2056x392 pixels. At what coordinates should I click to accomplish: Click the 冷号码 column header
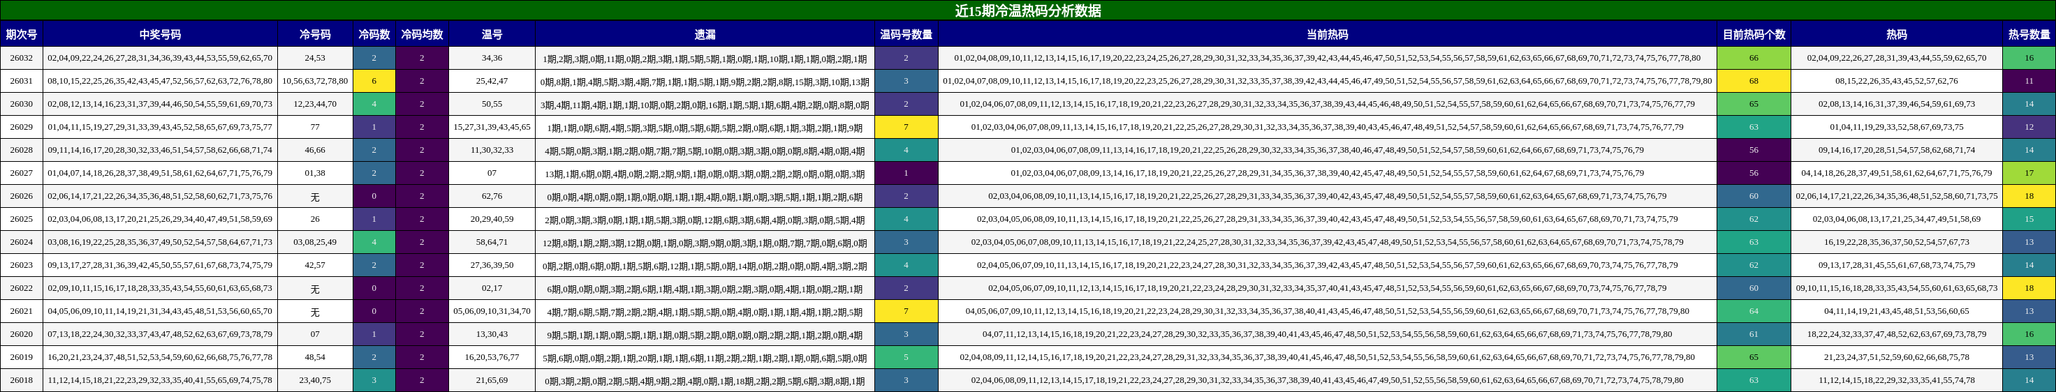pyautogui.click(x=314, y=34)
